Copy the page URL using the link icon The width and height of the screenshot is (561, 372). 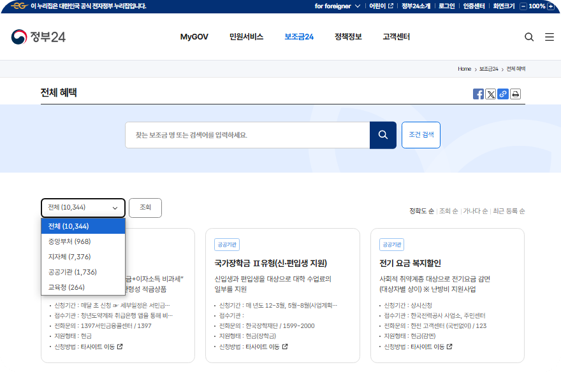pyautogui.click(x=503, y=94)
